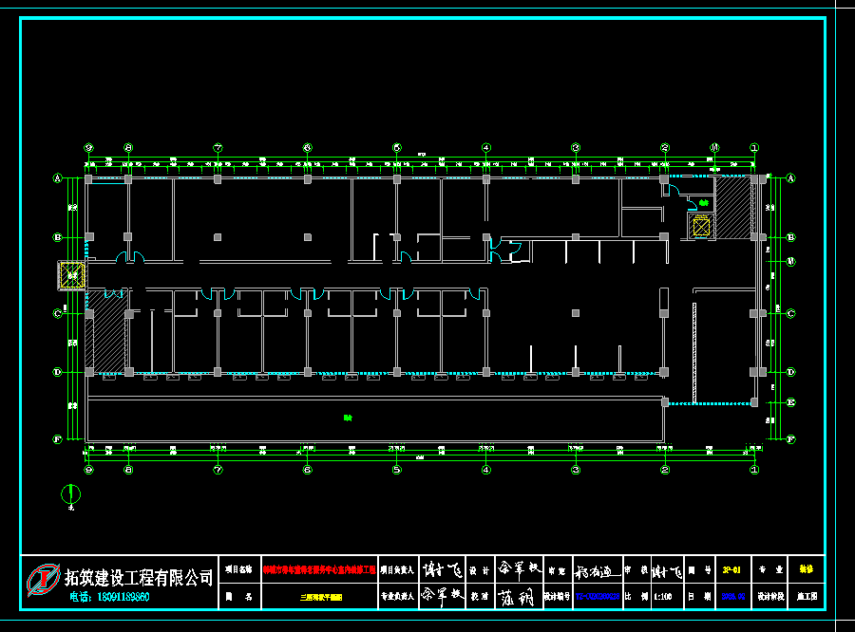
Task: Select grid bubble 1 at bottom right
Action: coord(754,469)
